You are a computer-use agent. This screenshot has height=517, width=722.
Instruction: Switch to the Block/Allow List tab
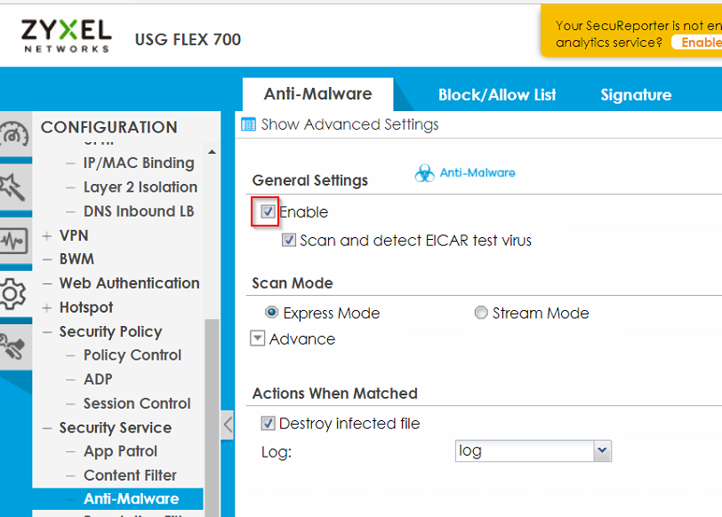(x=497, y=95)
